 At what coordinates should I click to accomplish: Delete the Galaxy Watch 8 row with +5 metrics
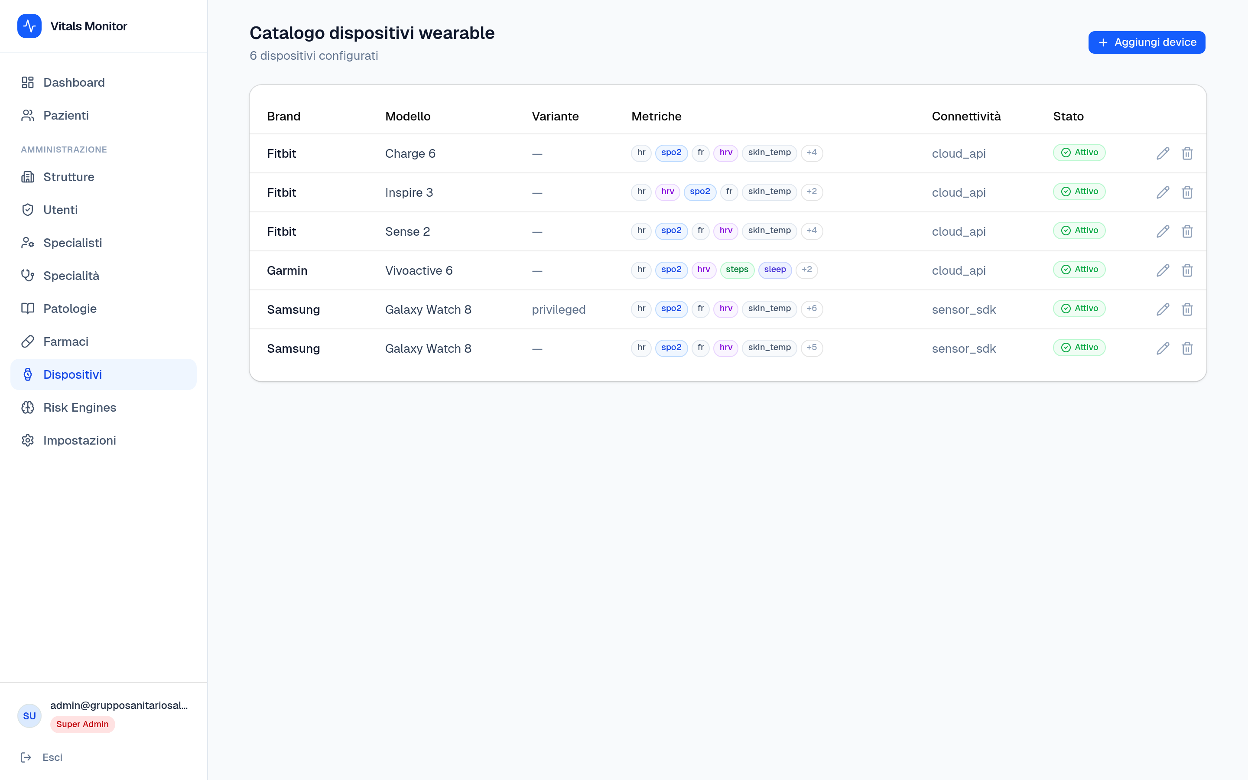pos(1187,348)
